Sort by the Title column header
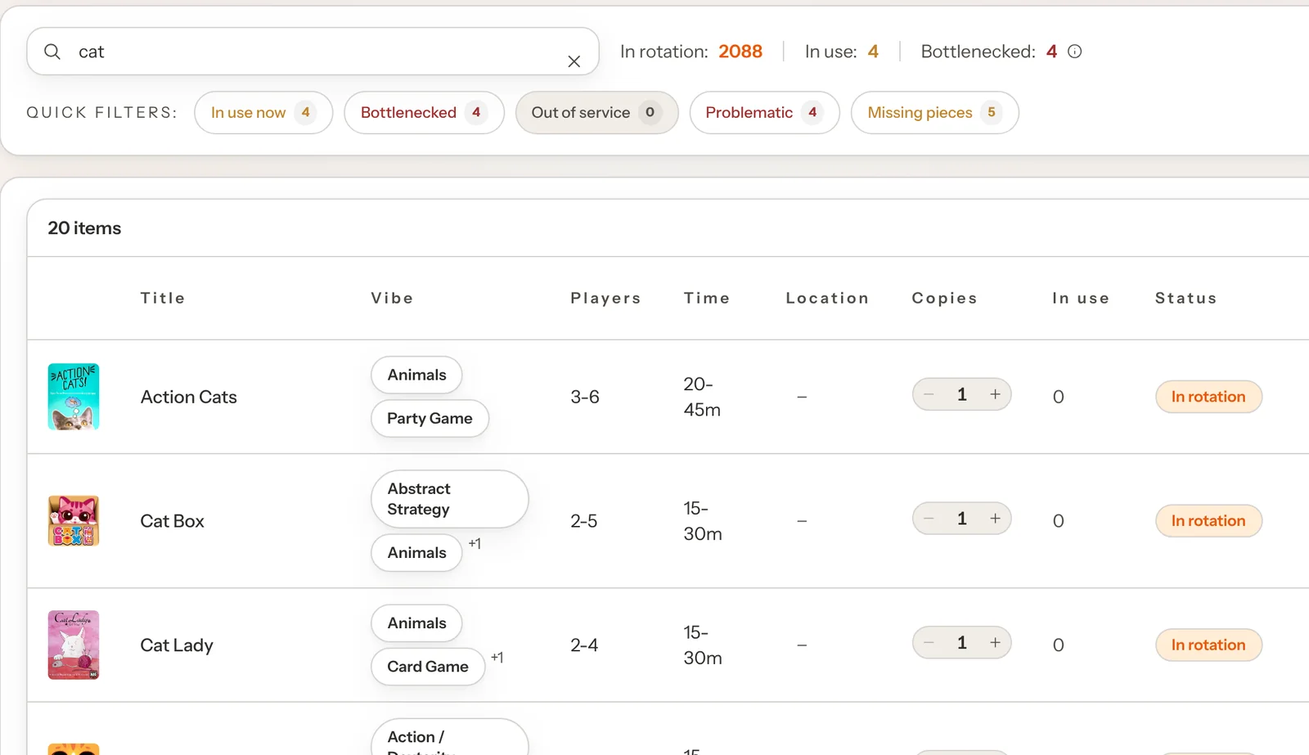 (x=163, y=299)
